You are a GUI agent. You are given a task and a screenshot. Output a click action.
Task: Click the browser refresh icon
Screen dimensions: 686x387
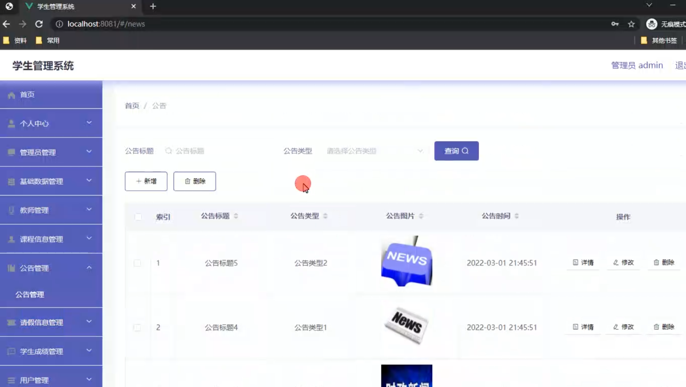pyautogui.click(x=39, y=24)
